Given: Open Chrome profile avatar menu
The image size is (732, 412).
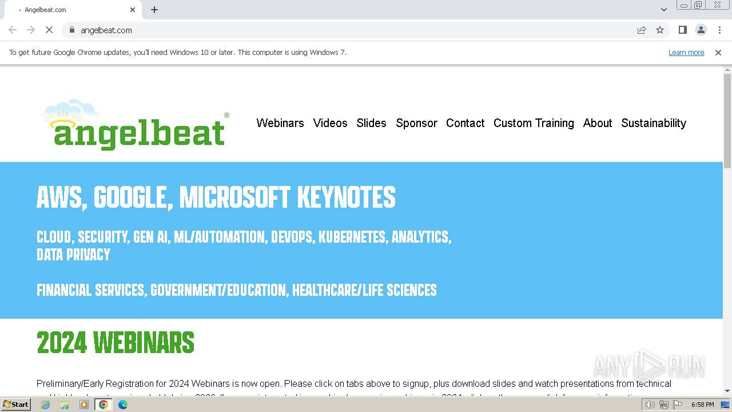Looking at the screenshot, I should pos(701,30).
